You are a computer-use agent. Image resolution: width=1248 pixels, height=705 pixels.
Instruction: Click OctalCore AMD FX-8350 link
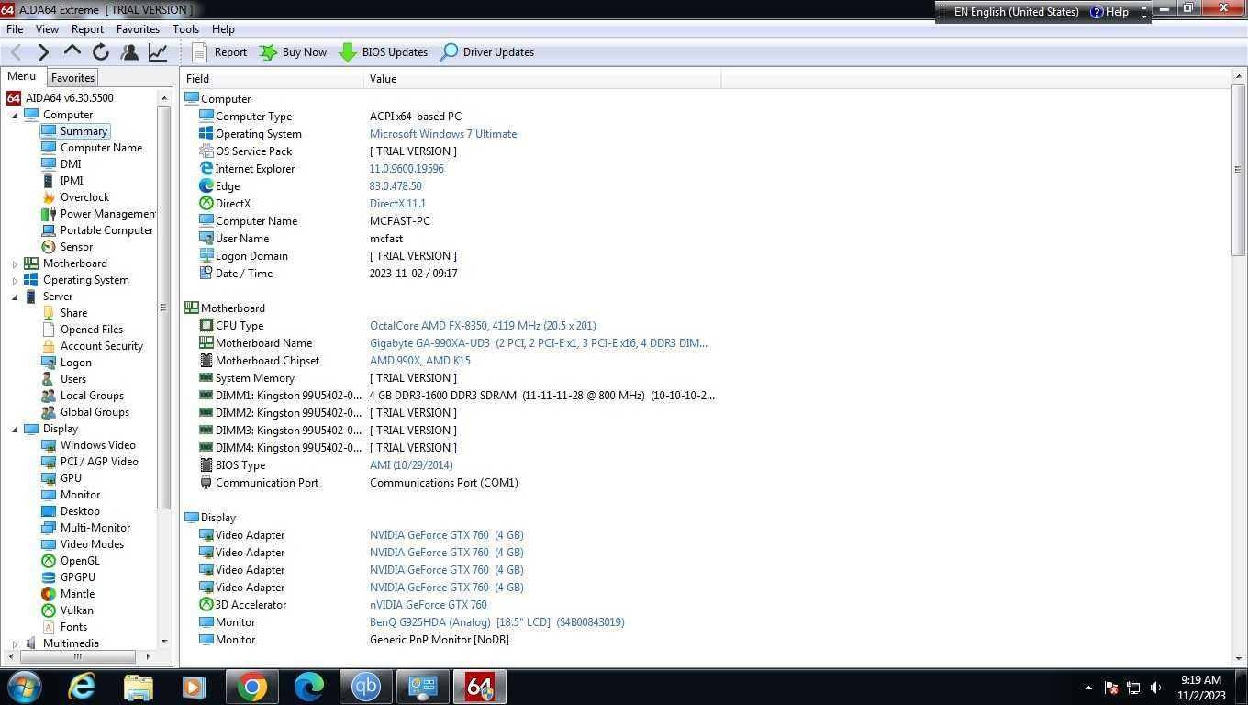[x=483, y=326]
